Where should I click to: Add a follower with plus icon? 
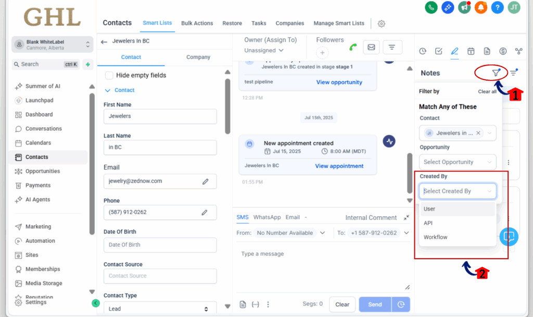pyautogui.click(x=322, y=53)
